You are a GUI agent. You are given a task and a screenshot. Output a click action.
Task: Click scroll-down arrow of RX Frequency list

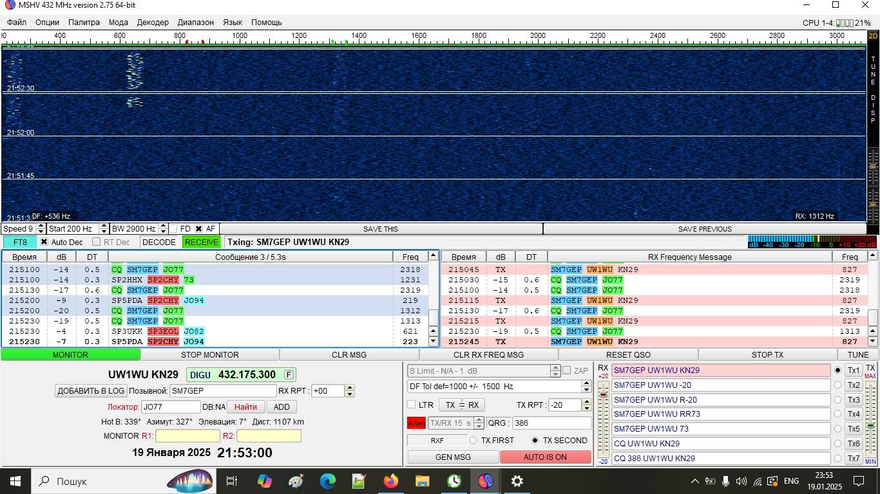point(874,342)
